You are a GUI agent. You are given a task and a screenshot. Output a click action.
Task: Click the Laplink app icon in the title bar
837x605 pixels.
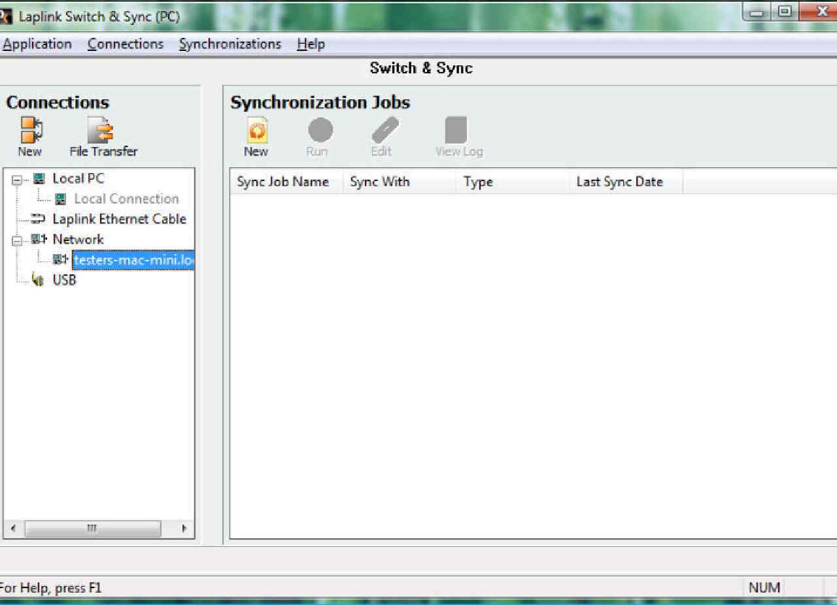coord(7,16)
